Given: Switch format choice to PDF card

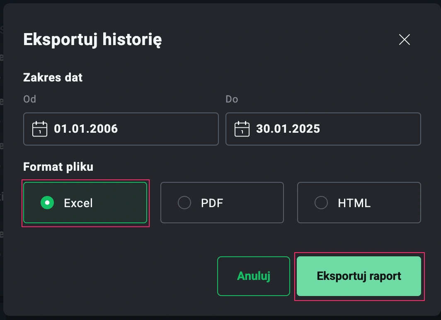Looking at the screenshot, I should (x=222, y=203).
